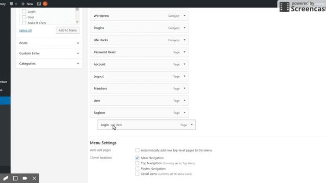Expand the User menu item arrow
The height and width of the screenshot is (183, 326).
click(184, 101)
